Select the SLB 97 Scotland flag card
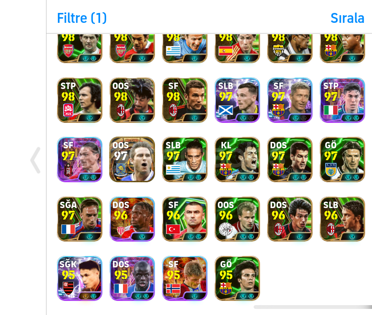This screenshot has width=372, height=315. click(237, 100)
